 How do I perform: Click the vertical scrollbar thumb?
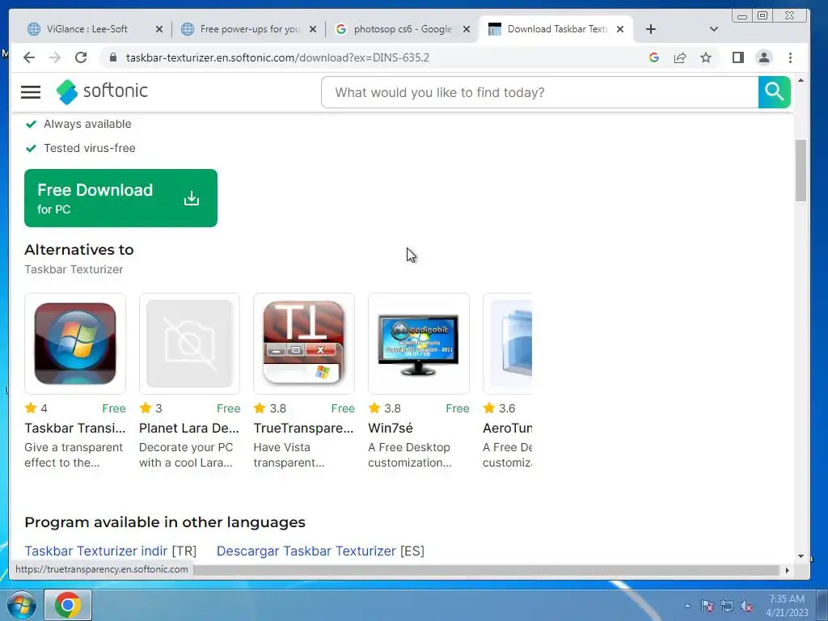coord(801,170)
